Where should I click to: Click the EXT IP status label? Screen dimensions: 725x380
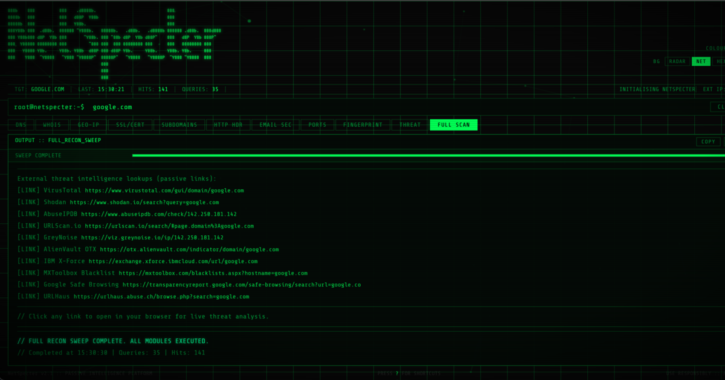(x=714, y=89)
